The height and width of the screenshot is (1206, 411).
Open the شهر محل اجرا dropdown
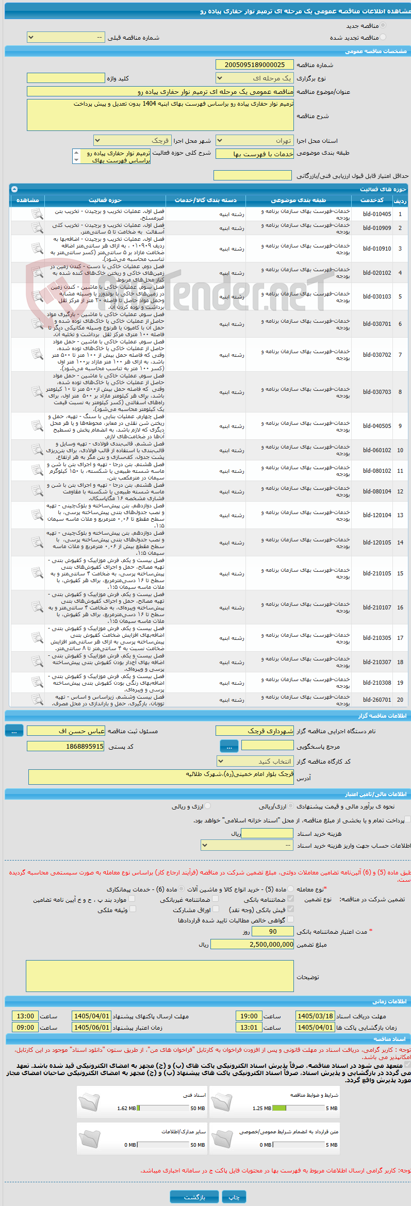point(132,140)
